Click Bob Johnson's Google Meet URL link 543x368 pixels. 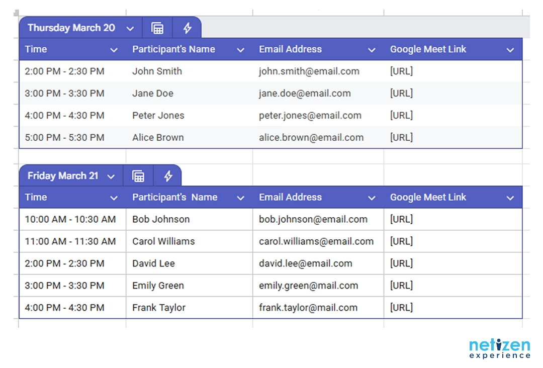pyautogui.click(x=401, y=219)
